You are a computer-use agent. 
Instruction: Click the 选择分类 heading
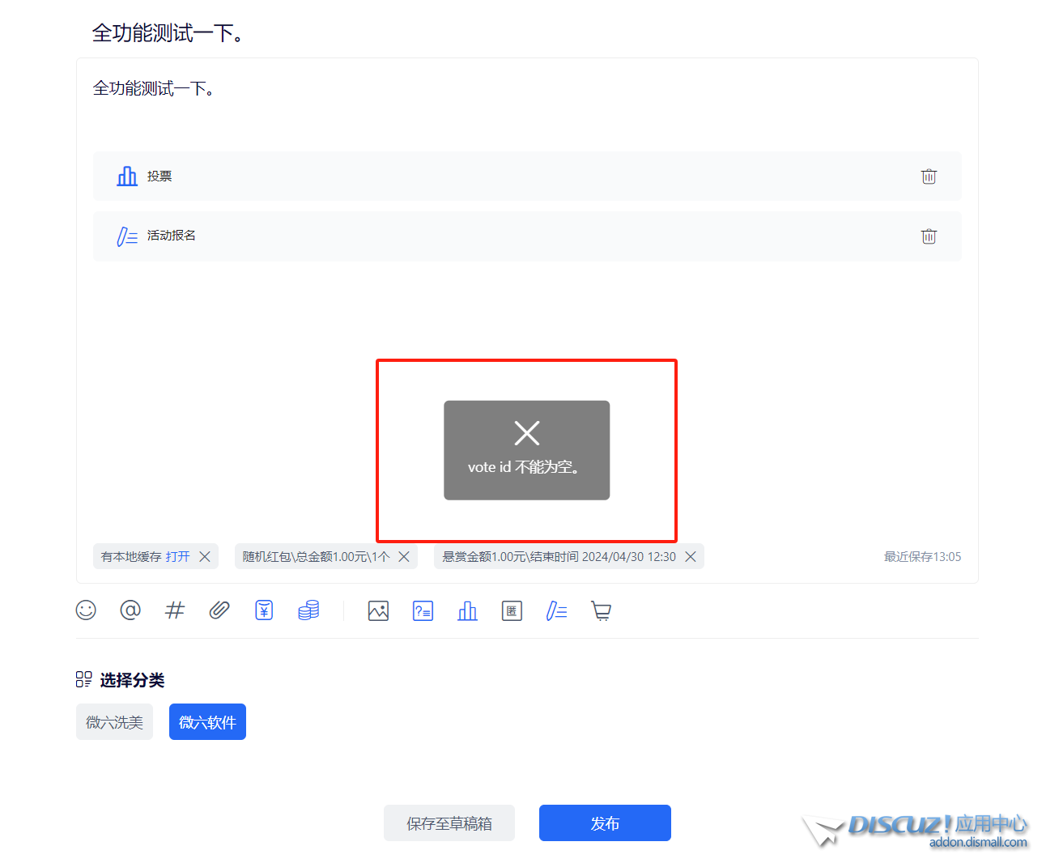click(132, 680)
